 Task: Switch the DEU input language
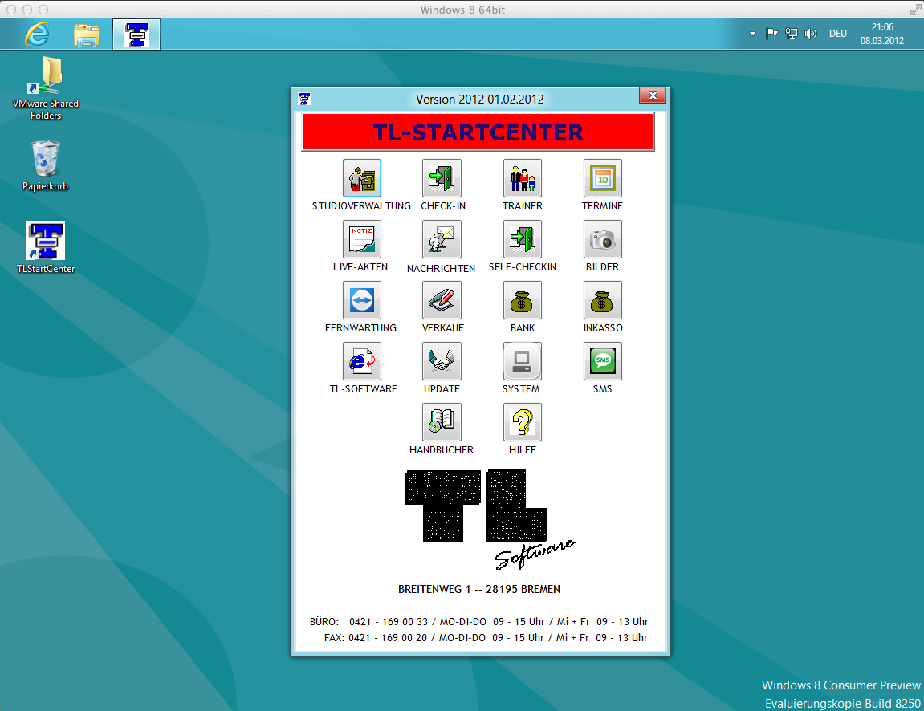838,34
